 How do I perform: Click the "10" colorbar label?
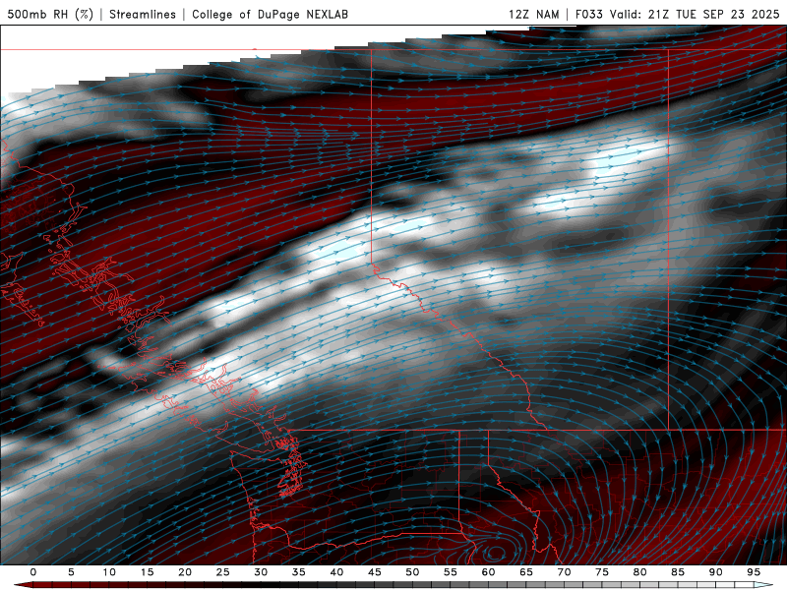[109, 572]
